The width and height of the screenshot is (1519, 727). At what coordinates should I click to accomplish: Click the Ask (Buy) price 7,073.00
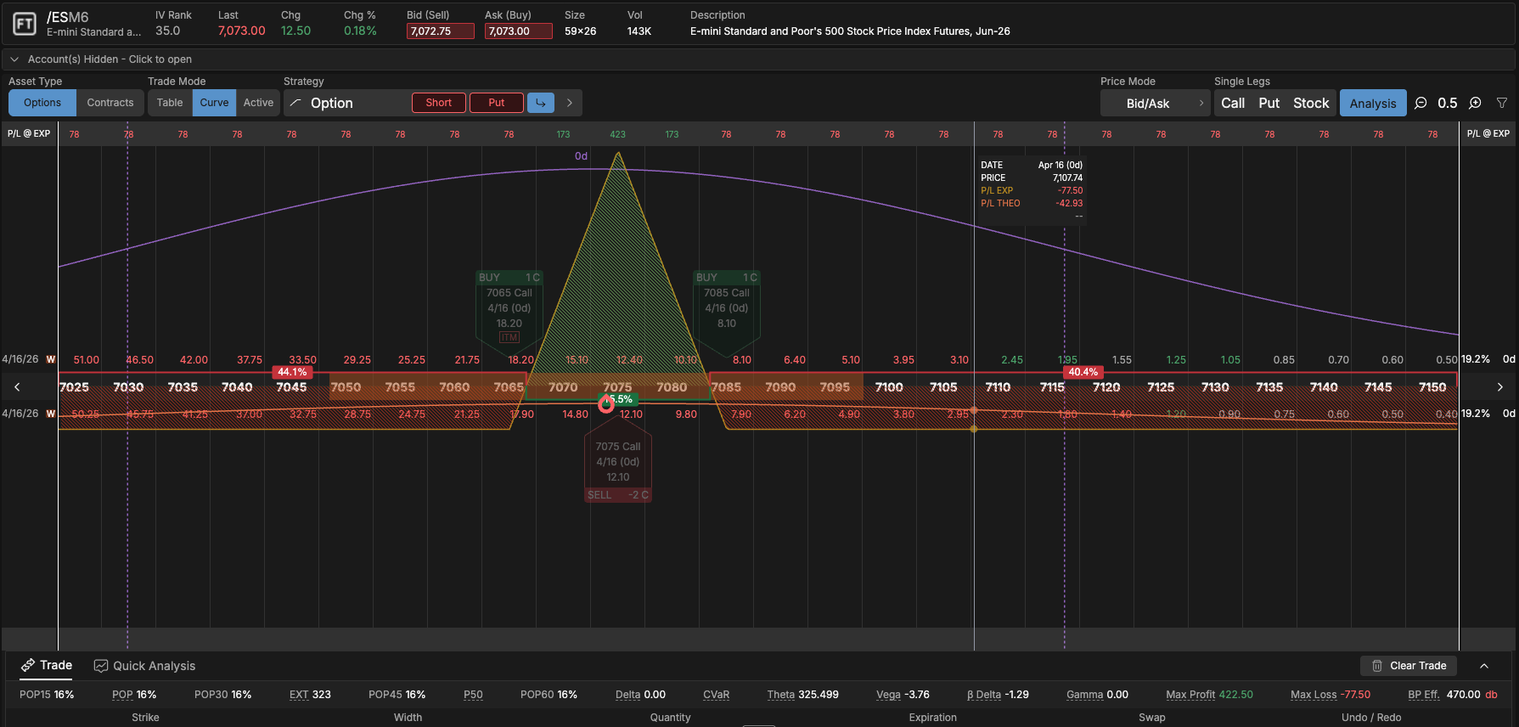pyautogui.click(x=518, y=31)
